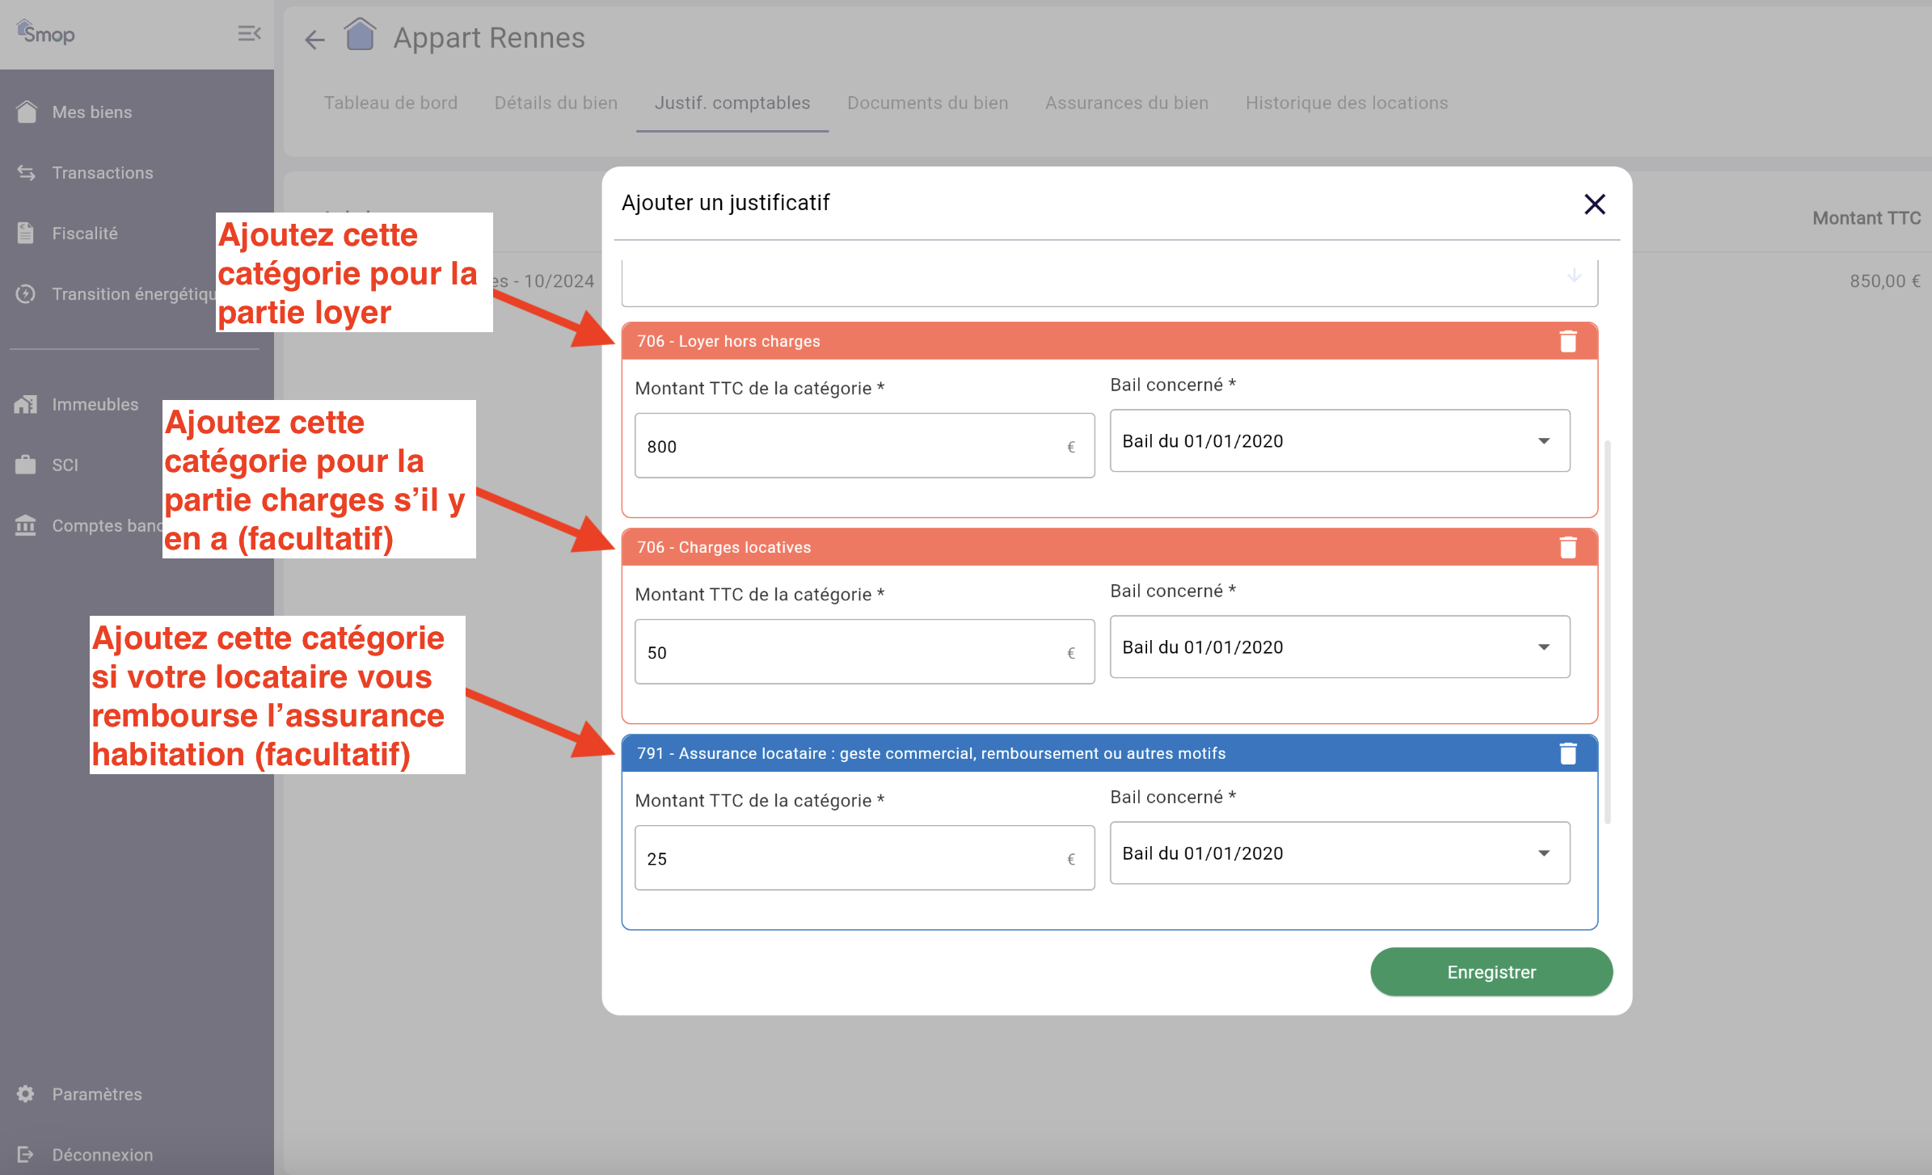The image size is (1932, 1175).
Task: Open Fiscalité in the sidebar
Action: [x=84, y=234]
